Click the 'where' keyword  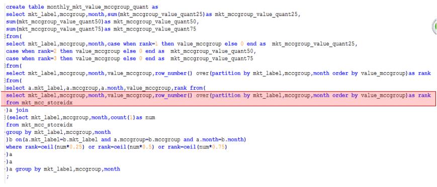(x=14, y=147)
